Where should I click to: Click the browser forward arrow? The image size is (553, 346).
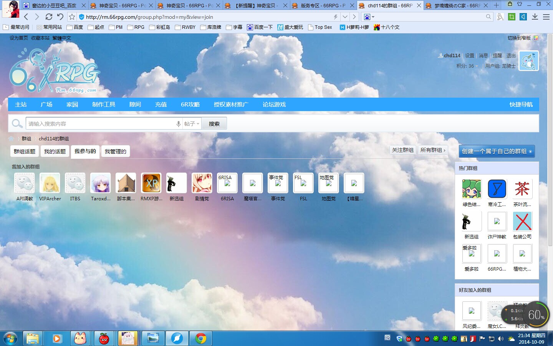click(x=37, y=17)
